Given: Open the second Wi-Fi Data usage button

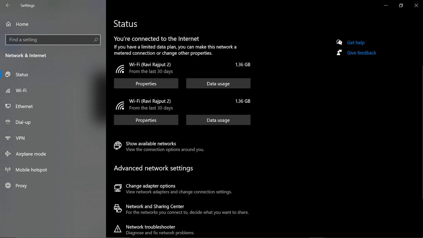Looking at the screenshot, I should 218,120.
